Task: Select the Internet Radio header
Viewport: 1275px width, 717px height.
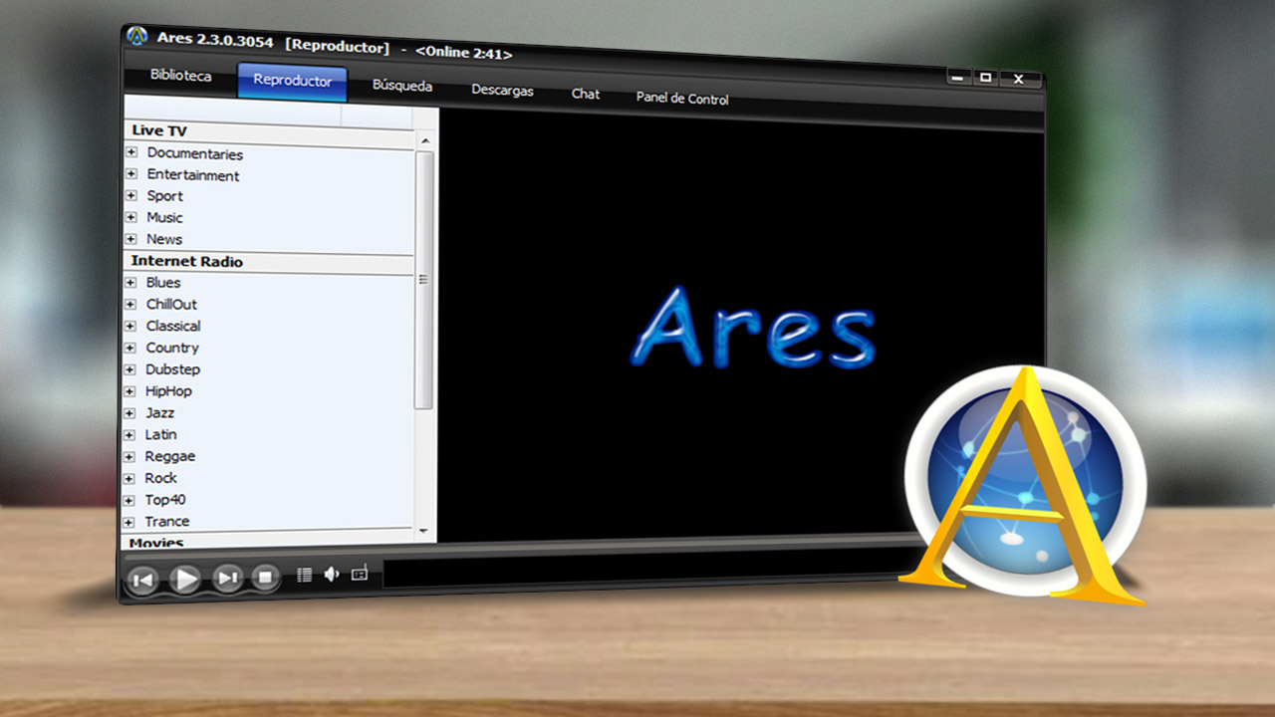Action: pyautogui.click(x=187, y=261)
